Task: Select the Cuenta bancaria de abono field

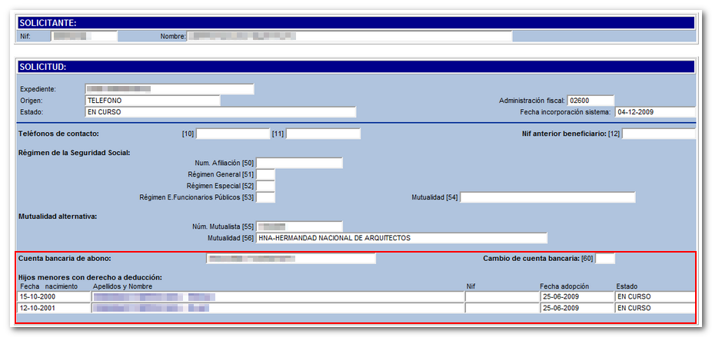Action: pyautogui.click(x=291, y=259)
